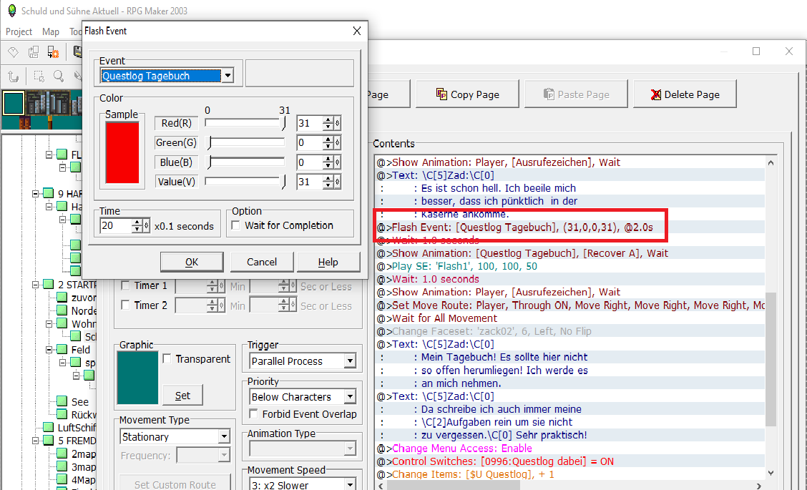This screenshot has height=490, width=807.
Task: Click the Delete Page red X icon
Action: point(656,94)
